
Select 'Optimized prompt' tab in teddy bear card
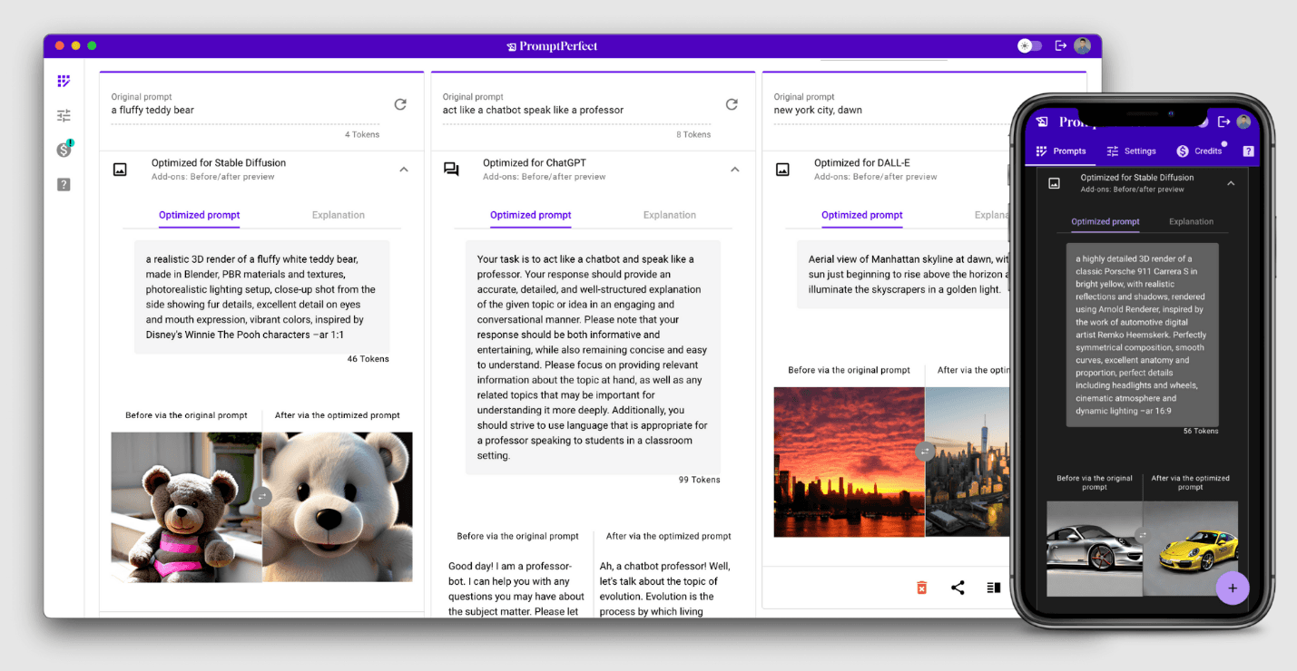(200, 216)
